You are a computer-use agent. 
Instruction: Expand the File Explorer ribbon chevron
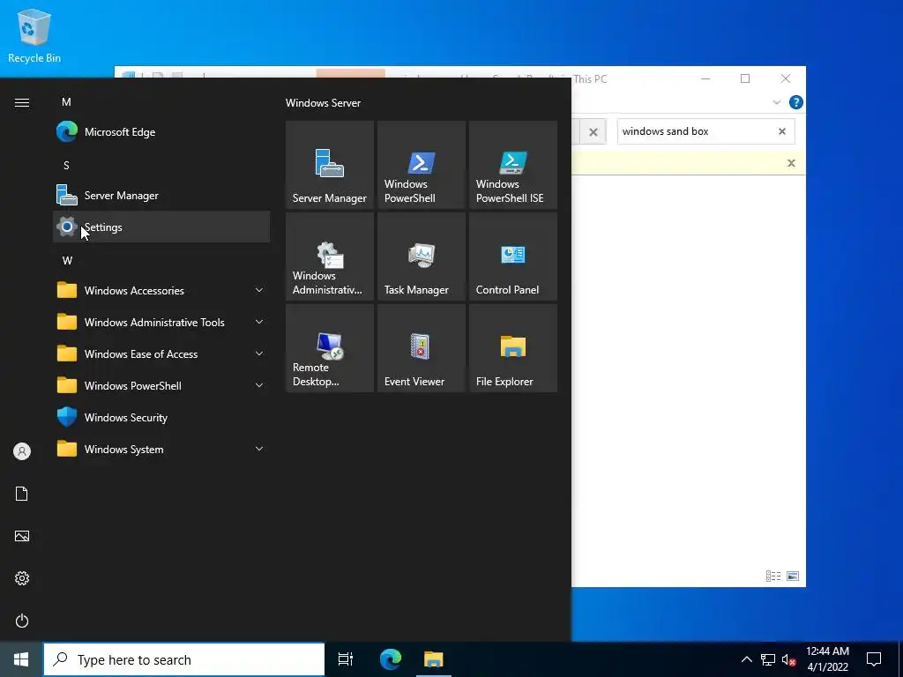click(x=776, y=102)
